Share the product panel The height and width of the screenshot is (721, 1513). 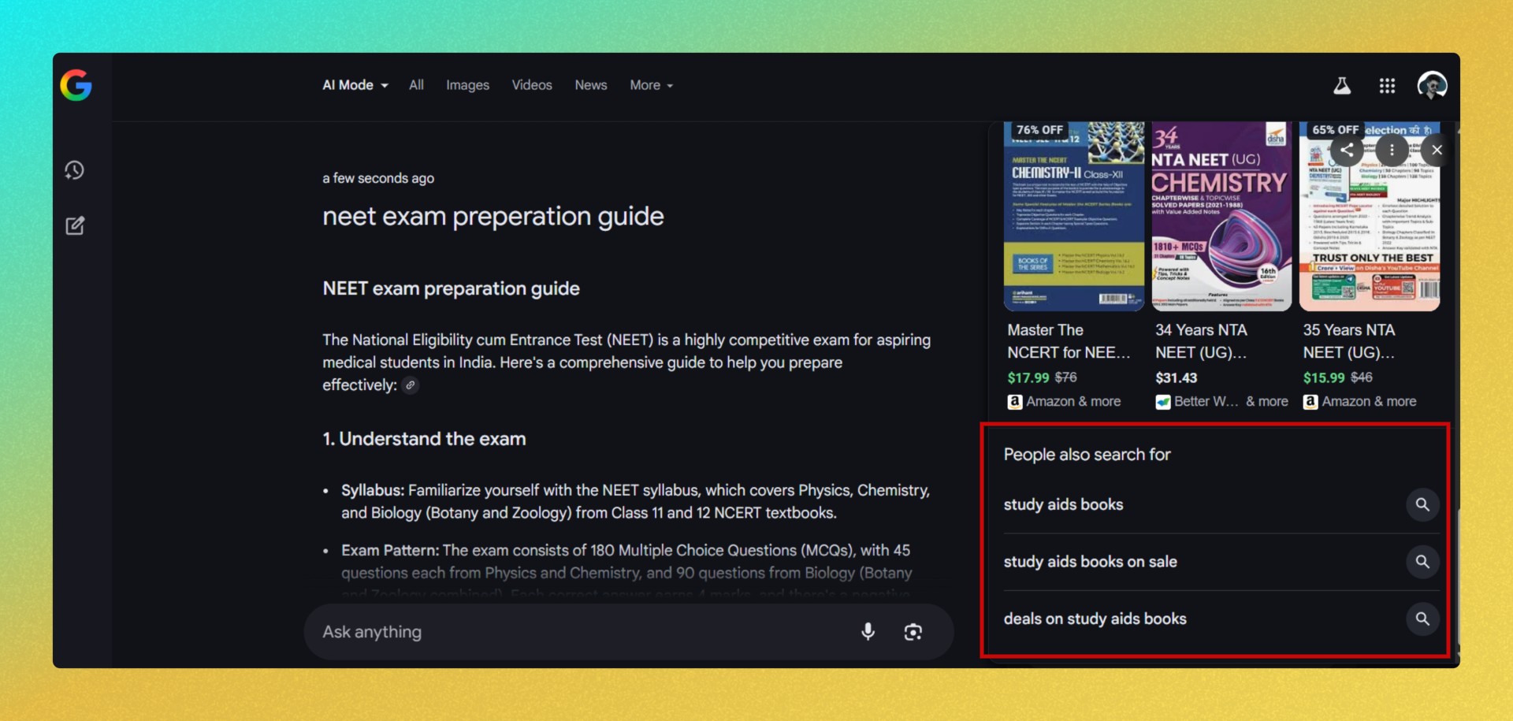tap(1347, 150)
